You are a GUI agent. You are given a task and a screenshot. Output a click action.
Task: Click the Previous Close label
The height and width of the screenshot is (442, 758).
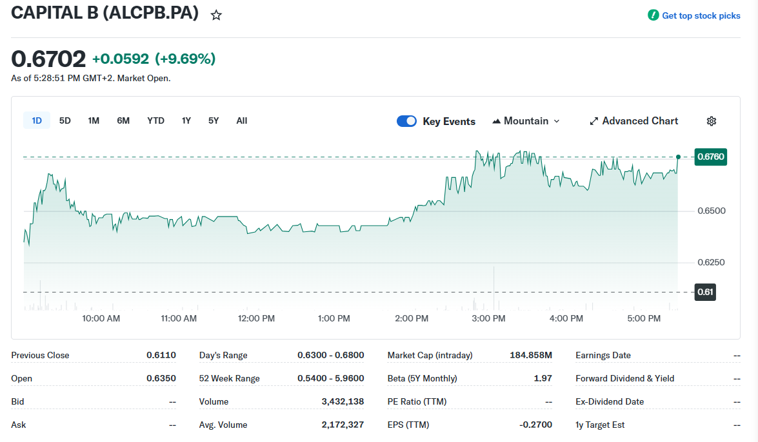[x=40, y=355]
